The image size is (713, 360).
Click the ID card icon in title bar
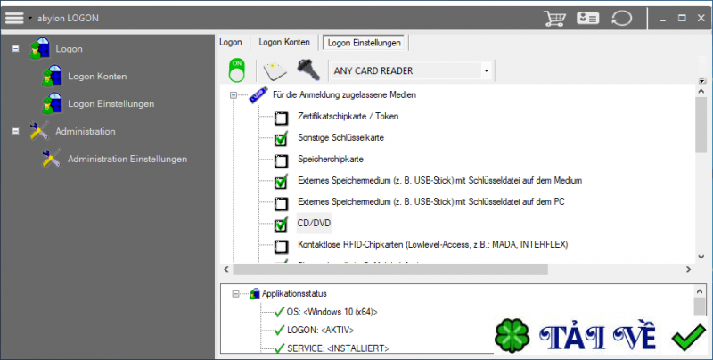tap(587, 18)
